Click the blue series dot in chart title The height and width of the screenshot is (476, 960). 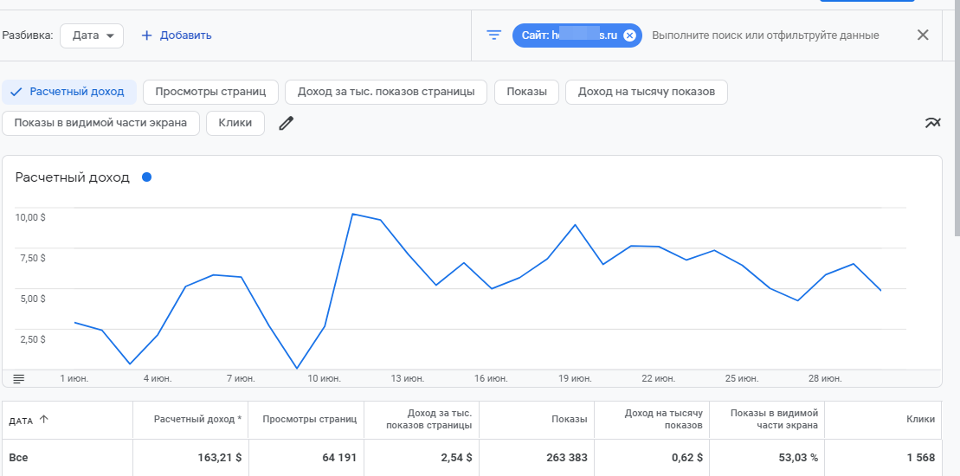point(146,177)
